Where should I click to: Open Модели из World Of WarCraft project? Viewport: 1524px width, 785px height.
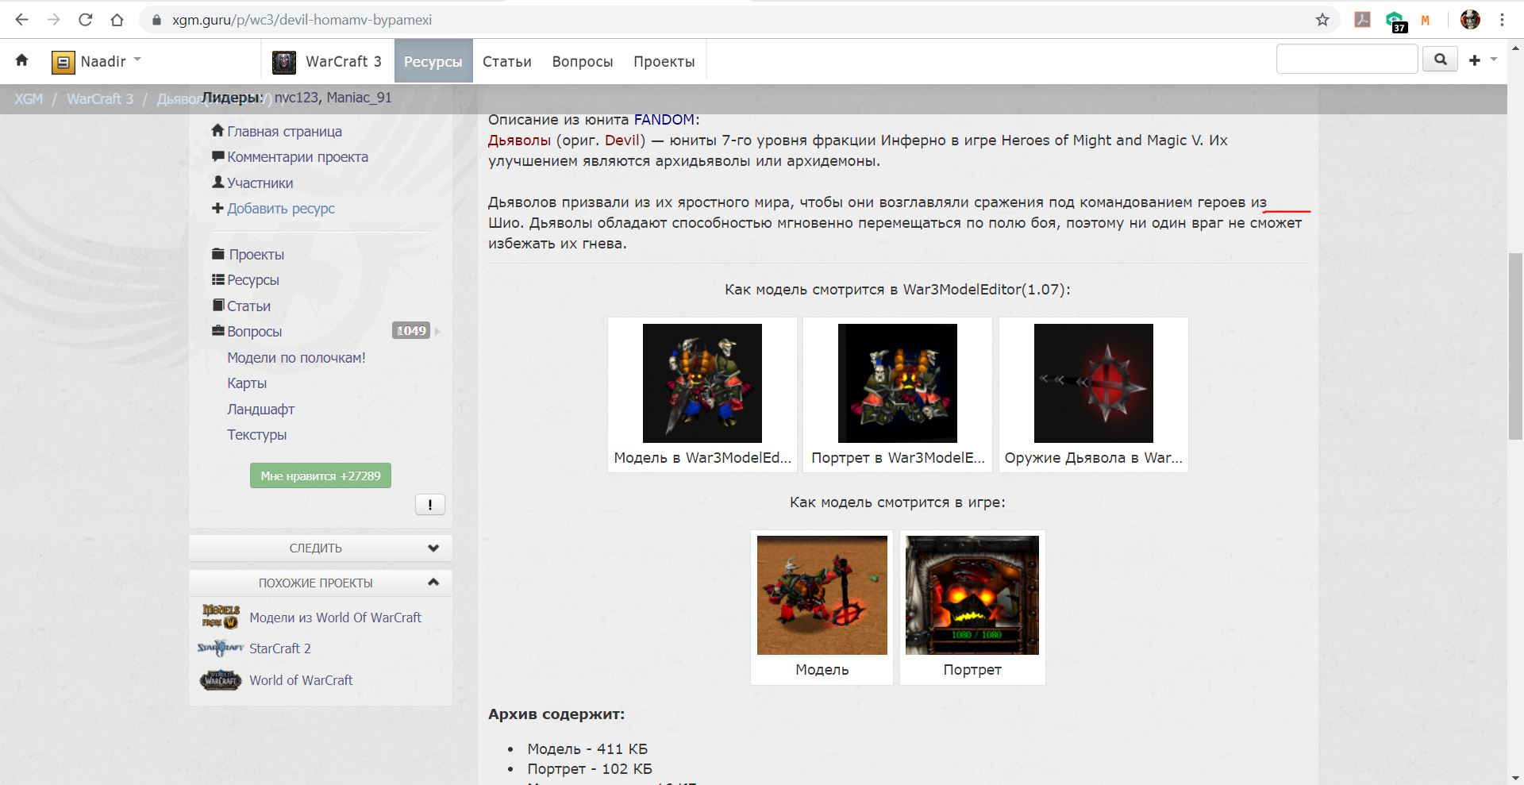tap(335, 617)
